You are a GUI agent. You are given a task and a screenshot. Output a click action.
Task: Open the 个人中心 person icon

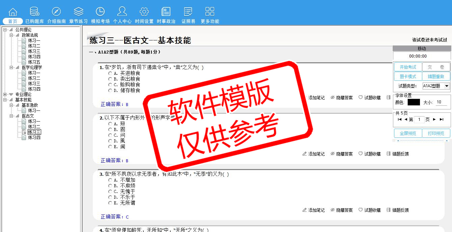pyautogui.click(x=122, y=12)
